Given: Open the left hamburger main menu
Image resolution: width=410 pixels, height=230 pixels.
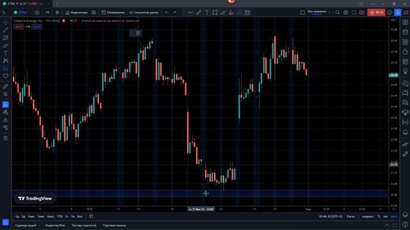Looking at the screenshot, I should coord(4,12).
